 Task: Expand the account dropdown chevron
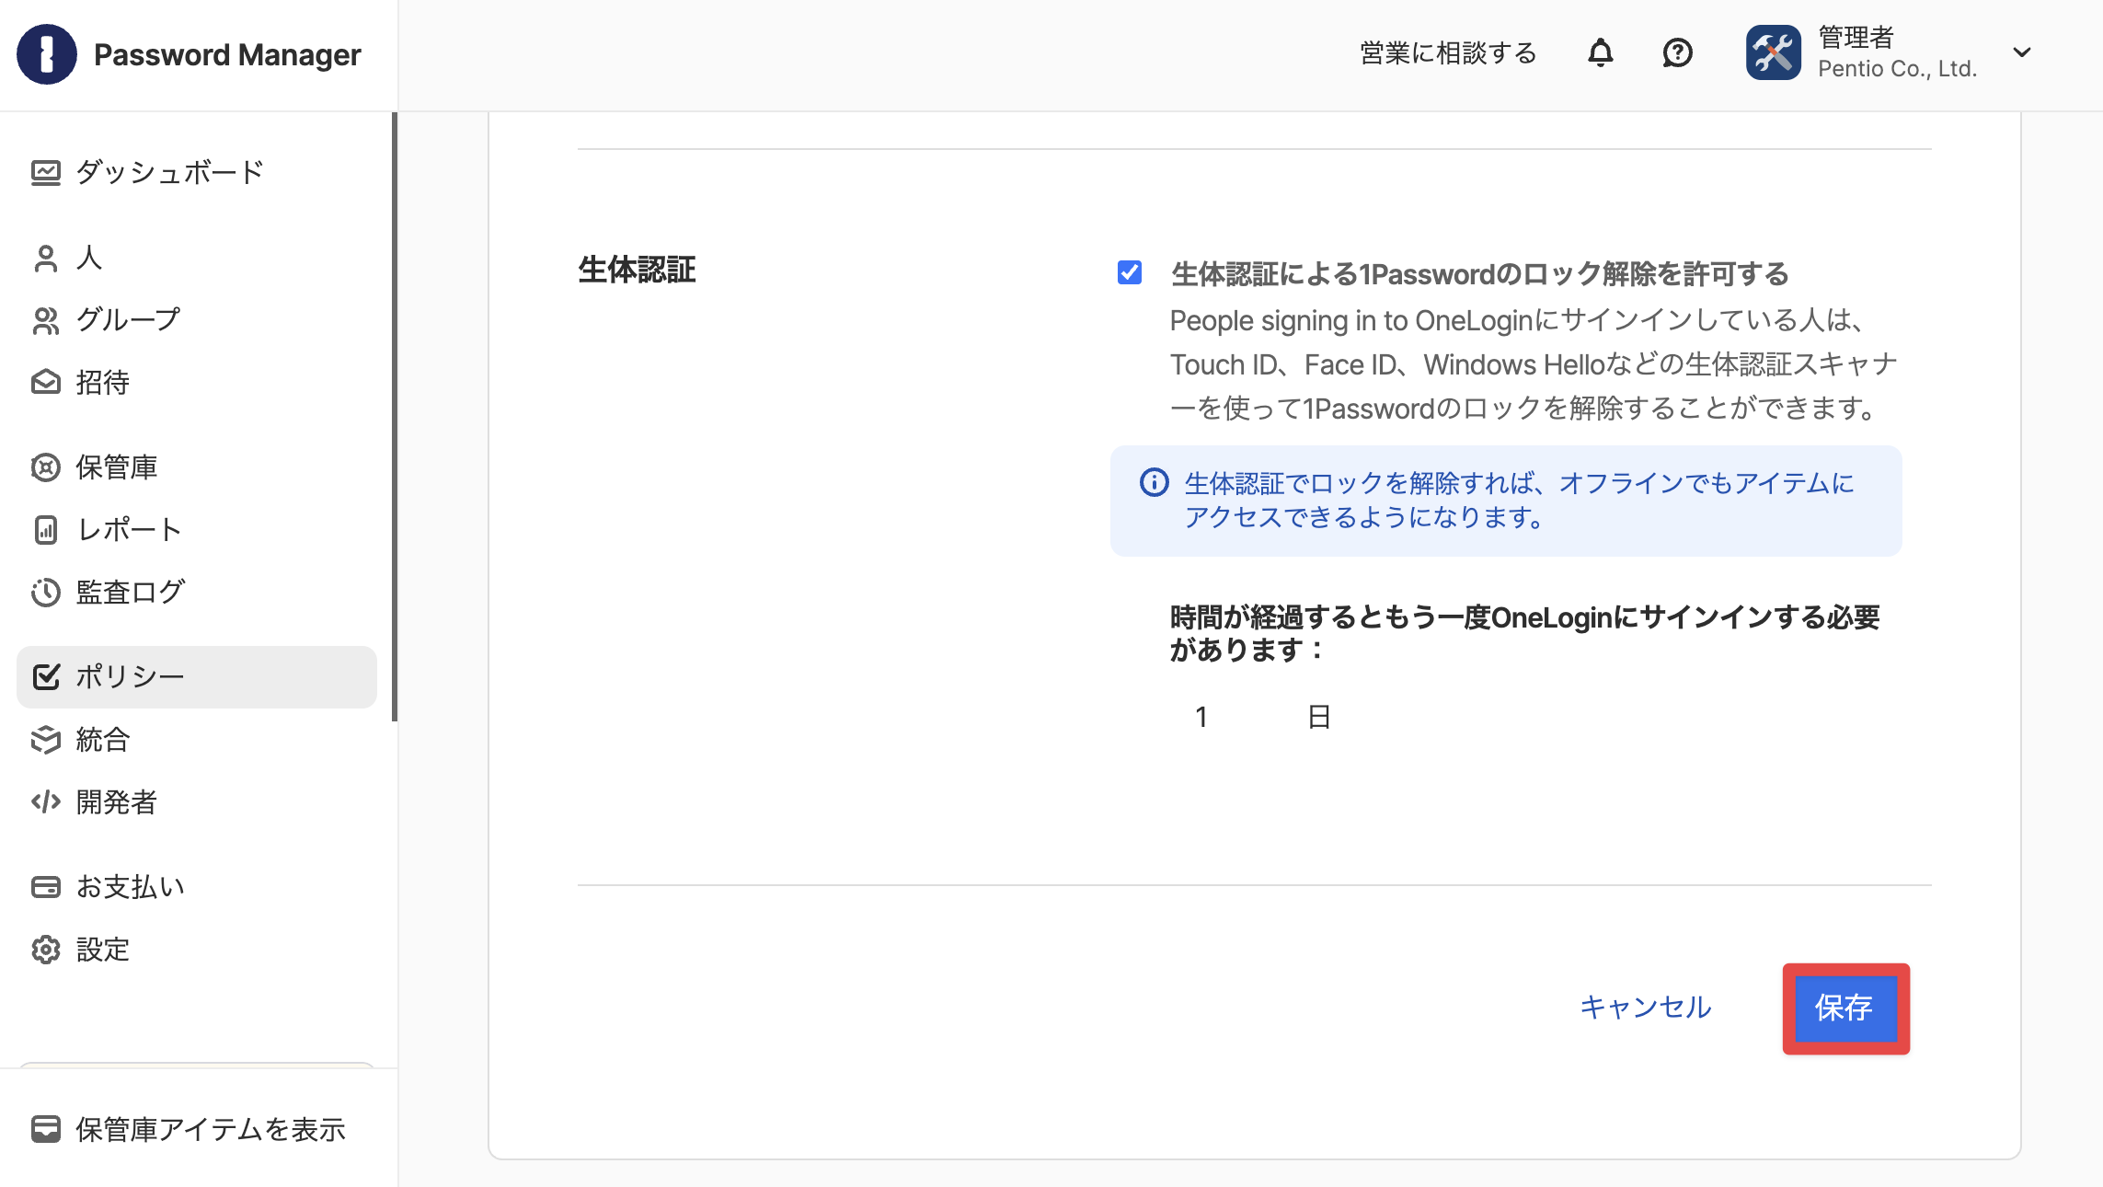(2022, 52)
